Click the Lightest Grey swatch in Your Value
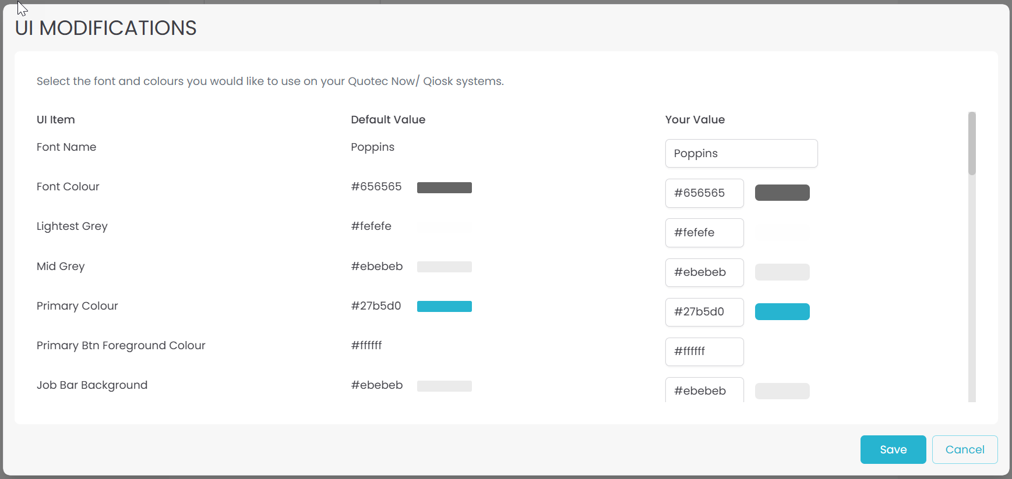Image resolution: width=1012 pixels, height=479 pixels. click(782, 232)
